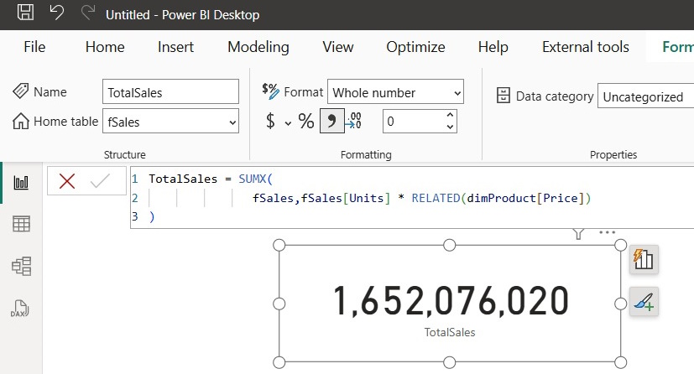
Task: Click the TotalSales card label
Action: [450, 332]
